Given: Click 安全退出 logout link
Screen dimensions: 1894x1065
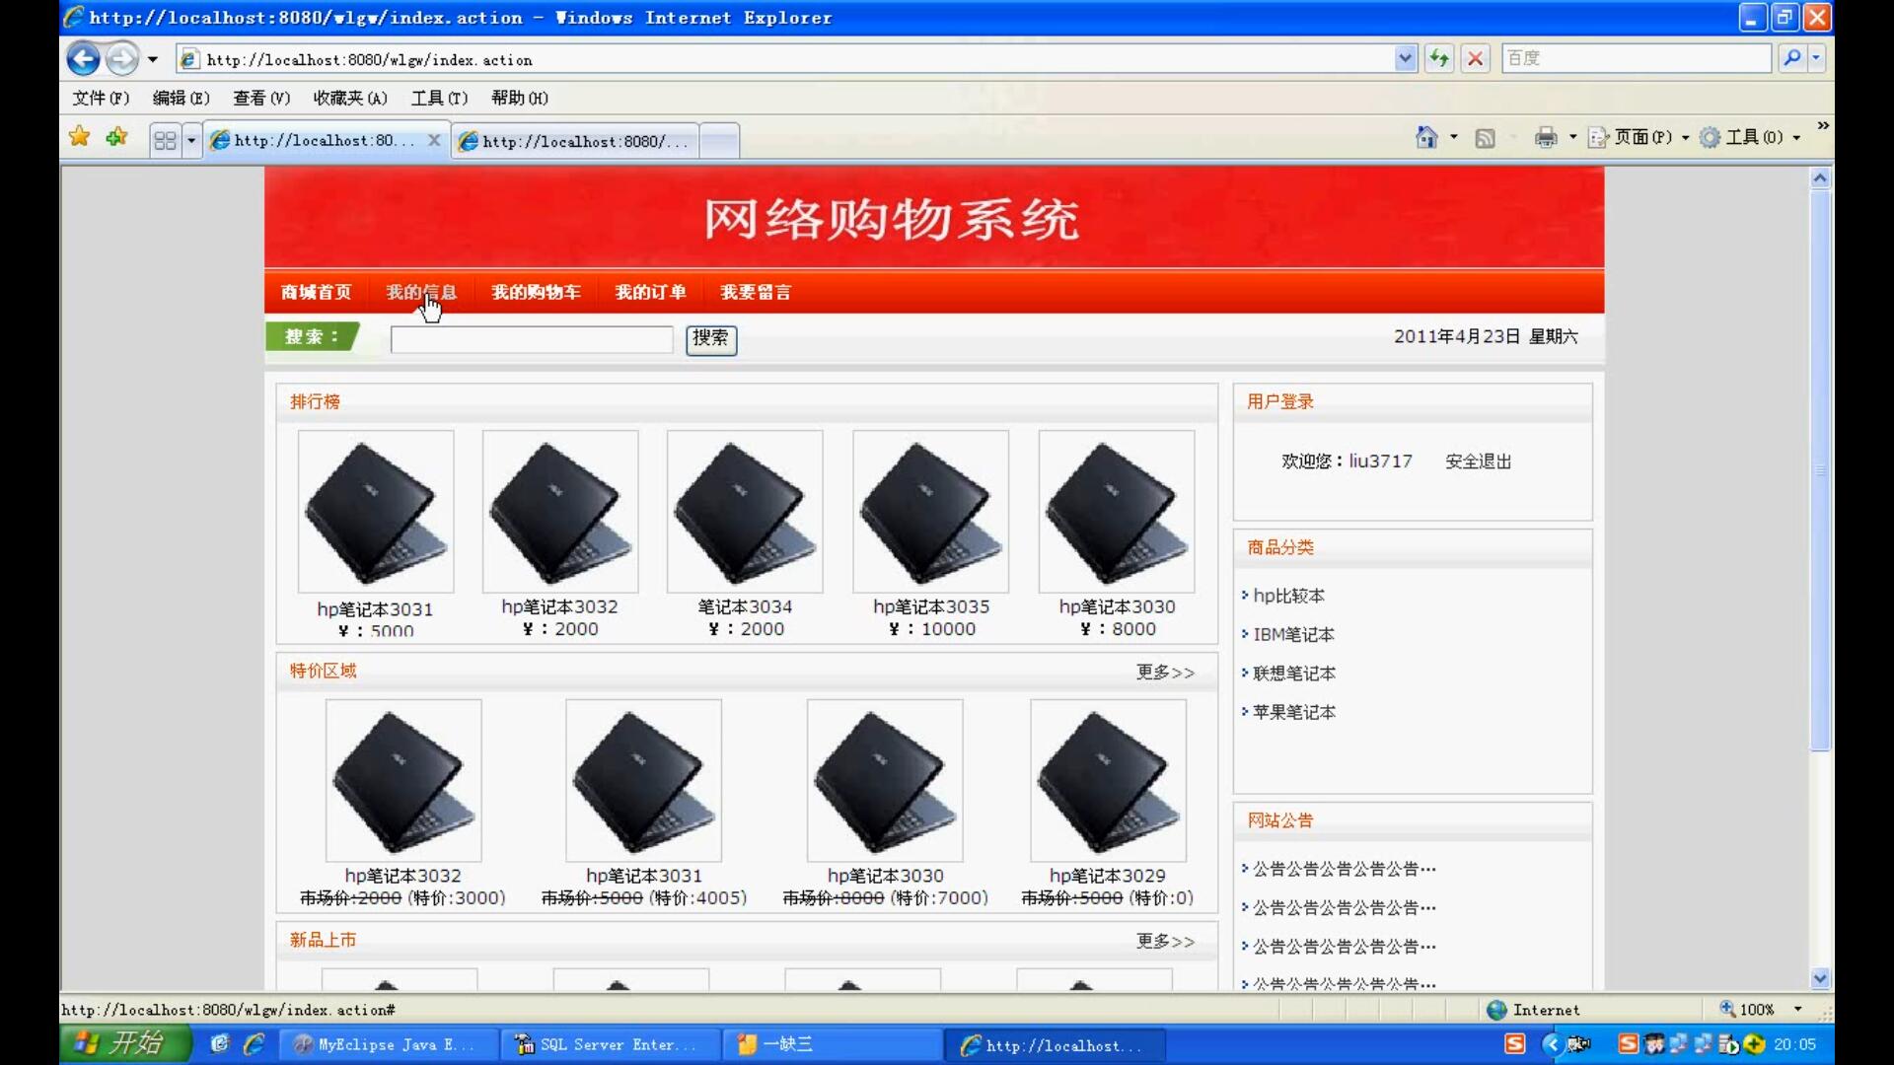Looking at the screenshot, I should (x=1478, y=461).
